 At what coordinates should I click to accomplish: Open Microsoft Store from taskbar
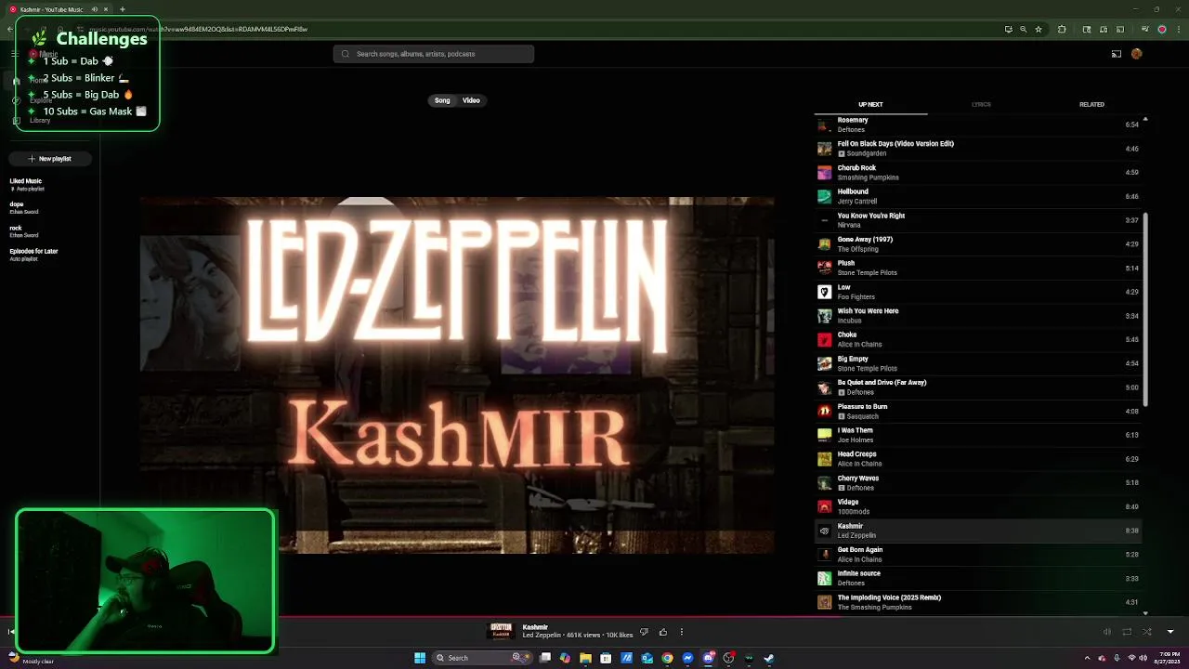(606, 658)
